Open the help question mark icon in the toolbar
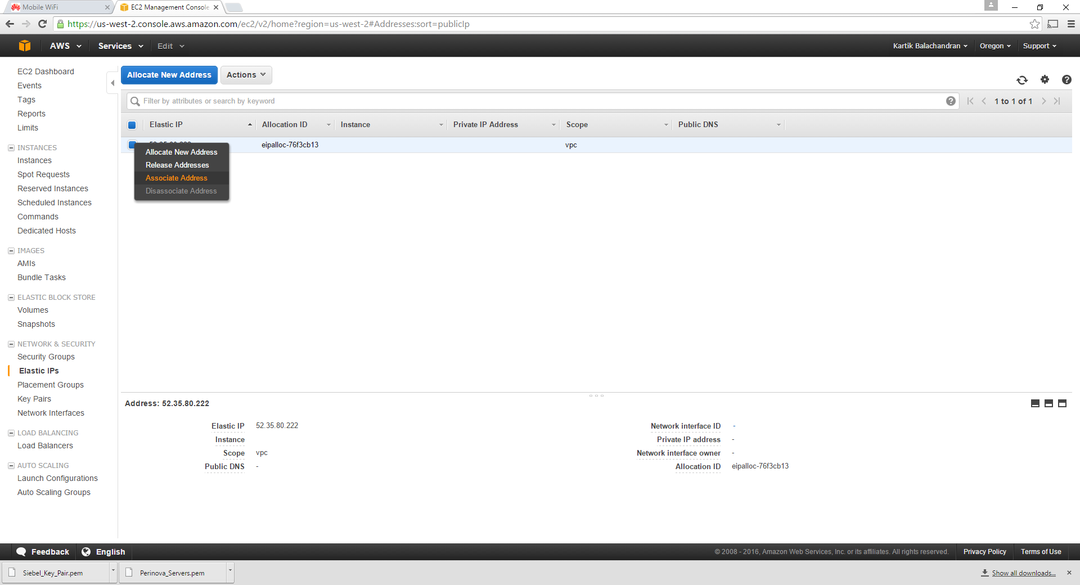 pyautogui.click(x=1066, y=79)
